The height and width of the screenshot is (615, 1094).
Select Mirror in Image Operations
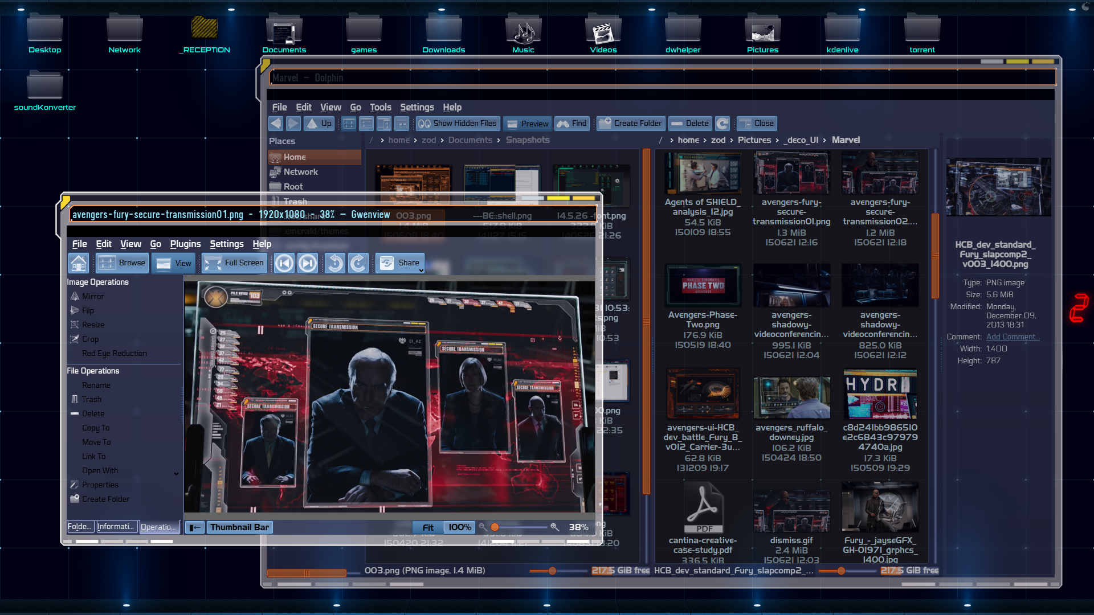click(x=87, y=296)
